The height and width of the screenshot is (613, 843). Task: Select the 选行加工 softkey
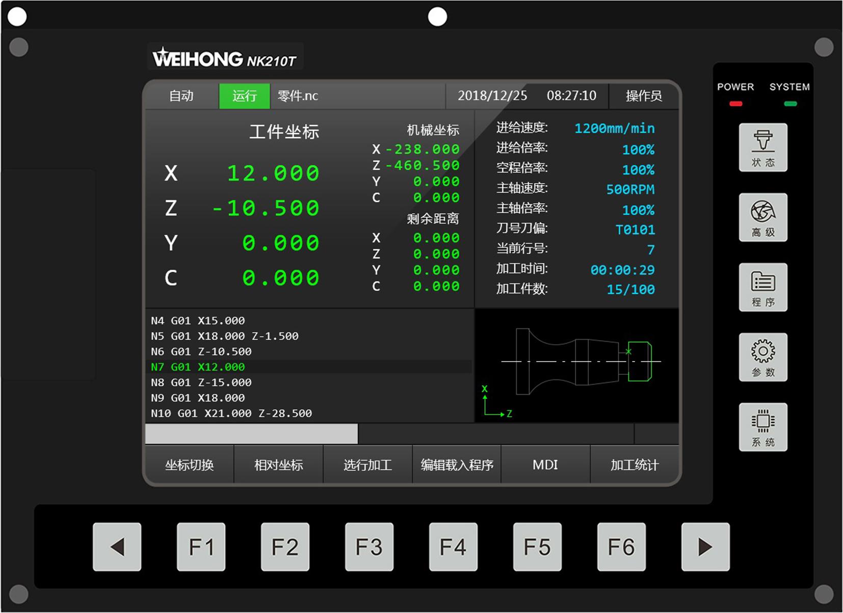pos(367,465)
